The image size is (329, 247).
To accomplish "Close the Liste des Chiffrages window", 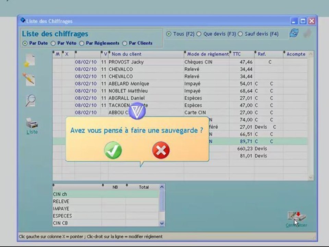I will 312,21.
